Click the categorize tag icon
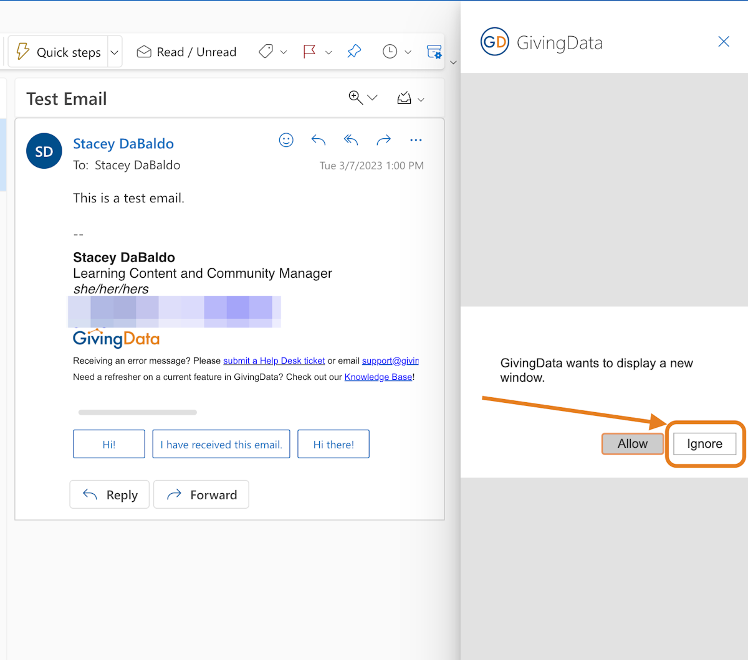Screen dimensions: 748x660 tap(266, 52)
